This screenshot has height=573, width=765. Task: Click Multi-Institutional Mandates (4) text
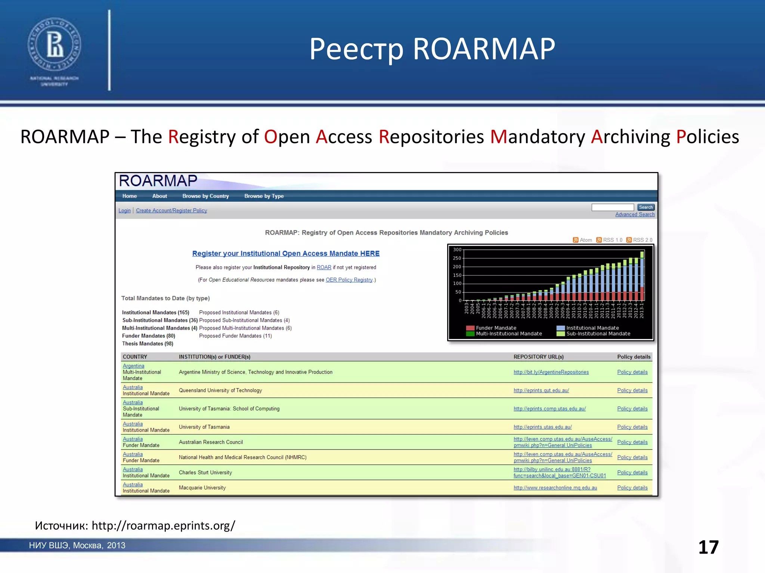pyautogui.click(x=159, y=328)
